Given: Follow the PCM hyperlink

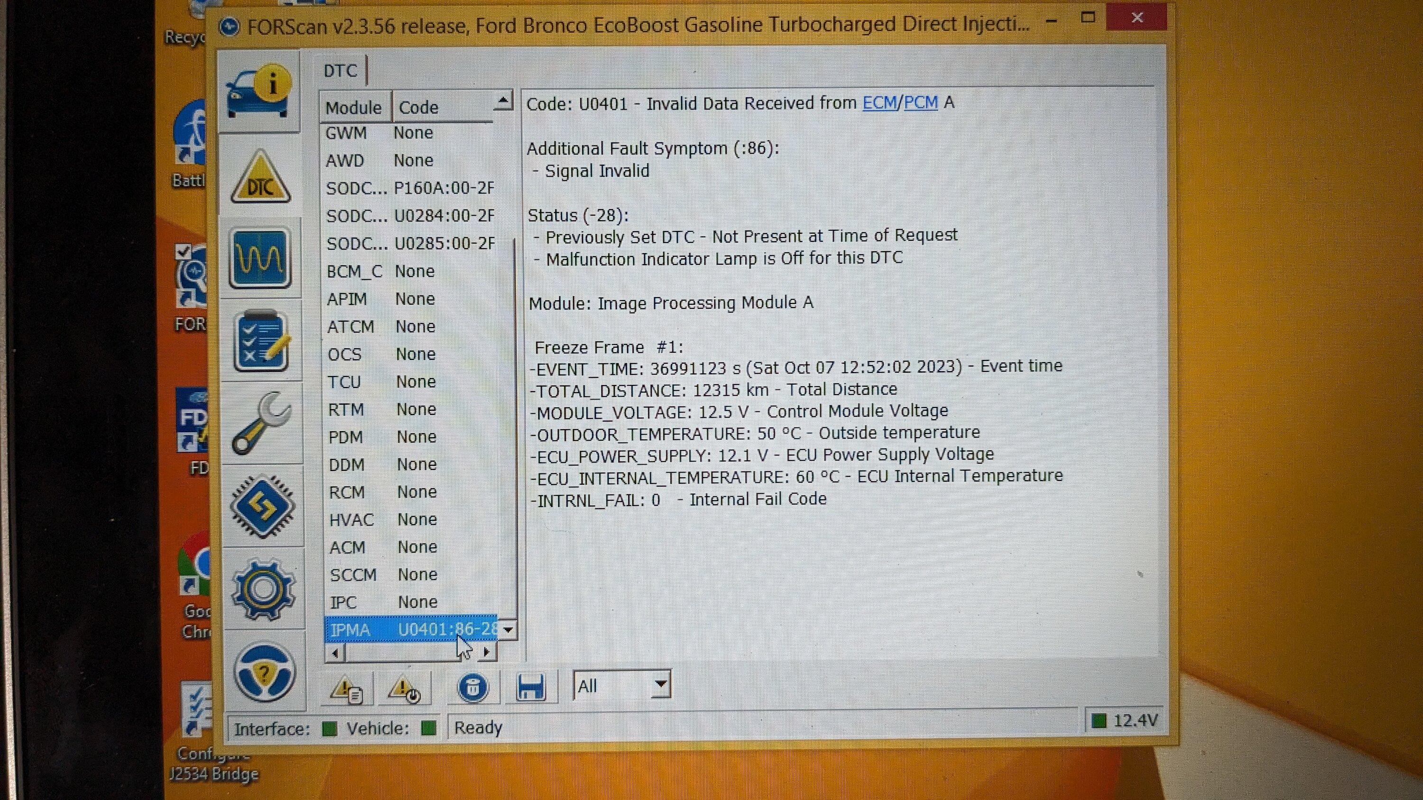Looking at the screenshot, I should [921, 103].
